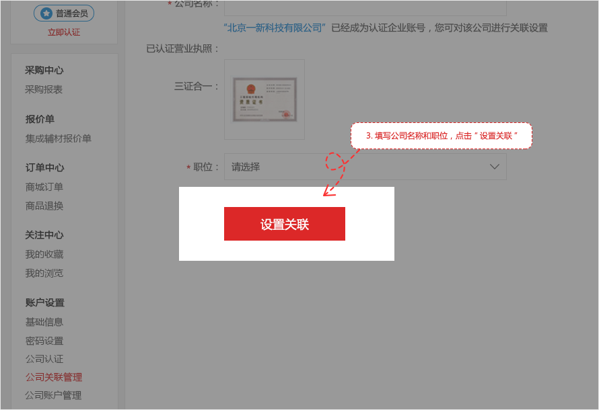
Task: Click the 北京一新科技有限公司 company link
Action: click(276, 28)
